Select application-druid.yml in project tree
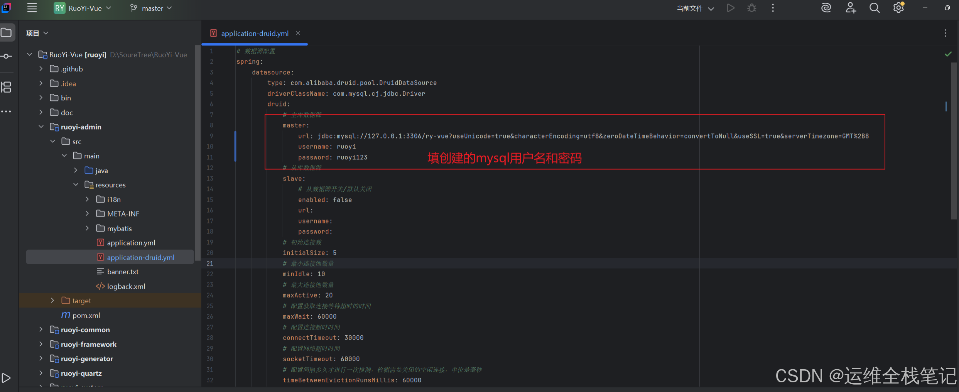 (x=110, y=257)
